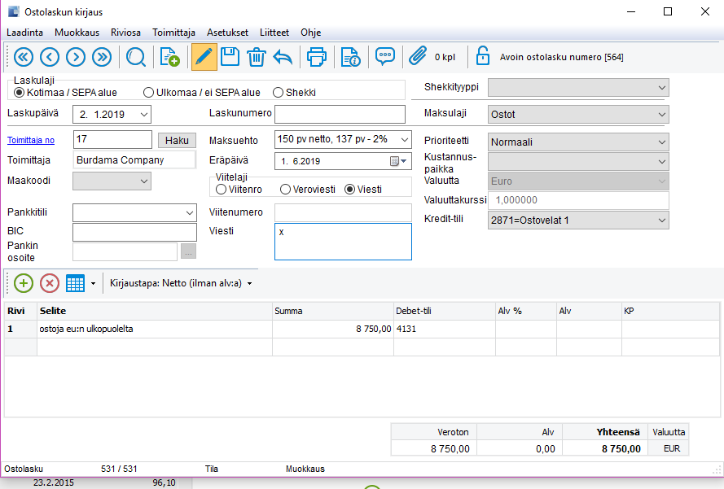The width and height of the screenshot is (724, 489).
Task: Choose Viitenro as reference type
Action: [x=221, y=190]
